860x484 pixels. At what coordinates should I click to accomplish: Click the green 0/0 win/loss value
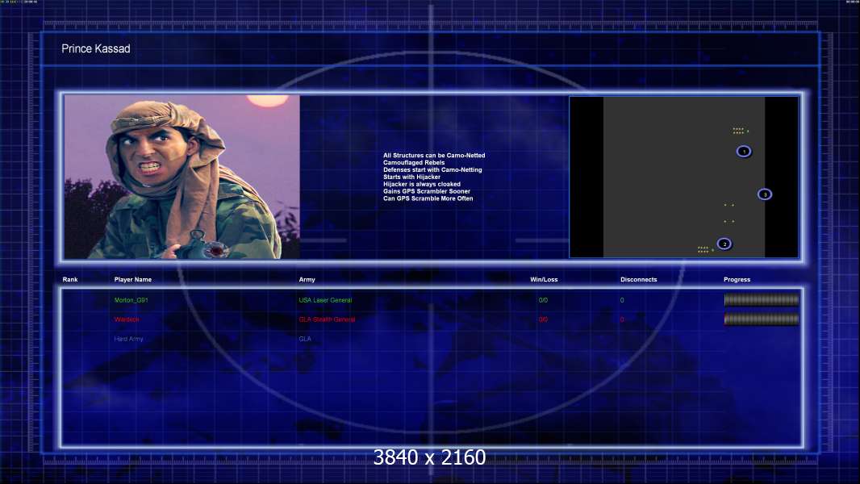(543, 300)
